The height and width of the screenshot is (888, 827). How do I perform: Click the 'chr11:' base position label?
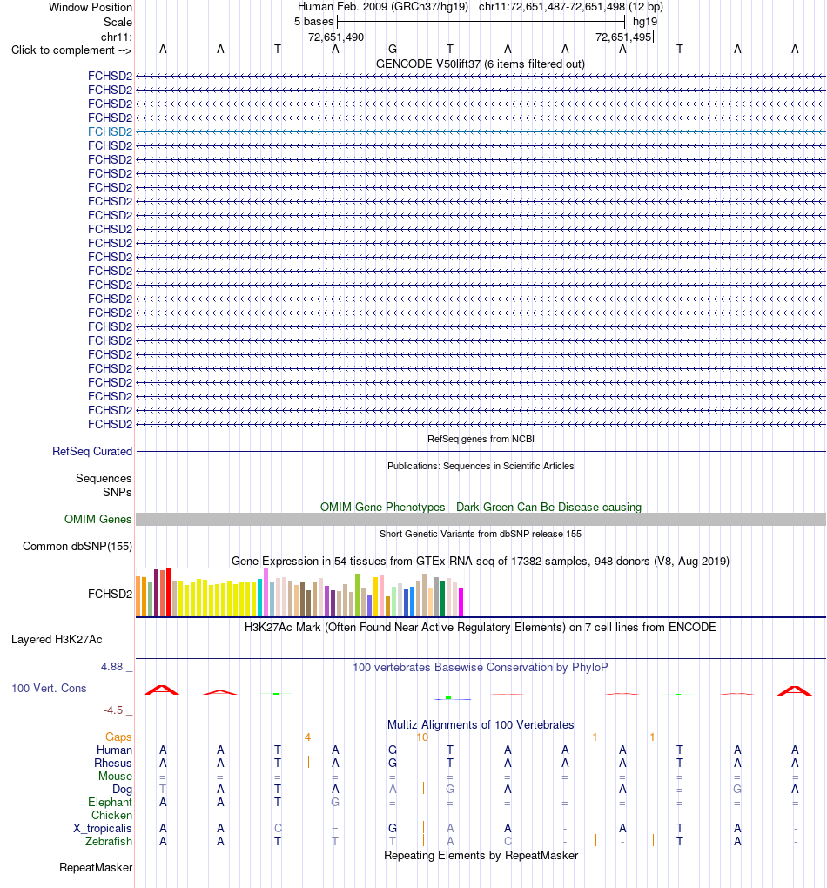[116, 37]
